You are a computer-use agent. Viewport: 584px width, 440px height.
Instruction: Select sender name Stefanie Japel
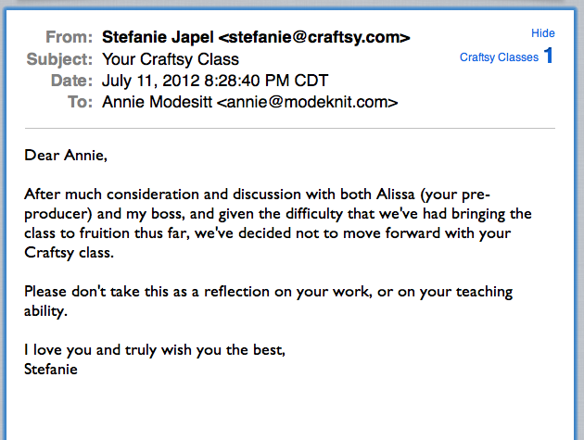coord(158,37)
